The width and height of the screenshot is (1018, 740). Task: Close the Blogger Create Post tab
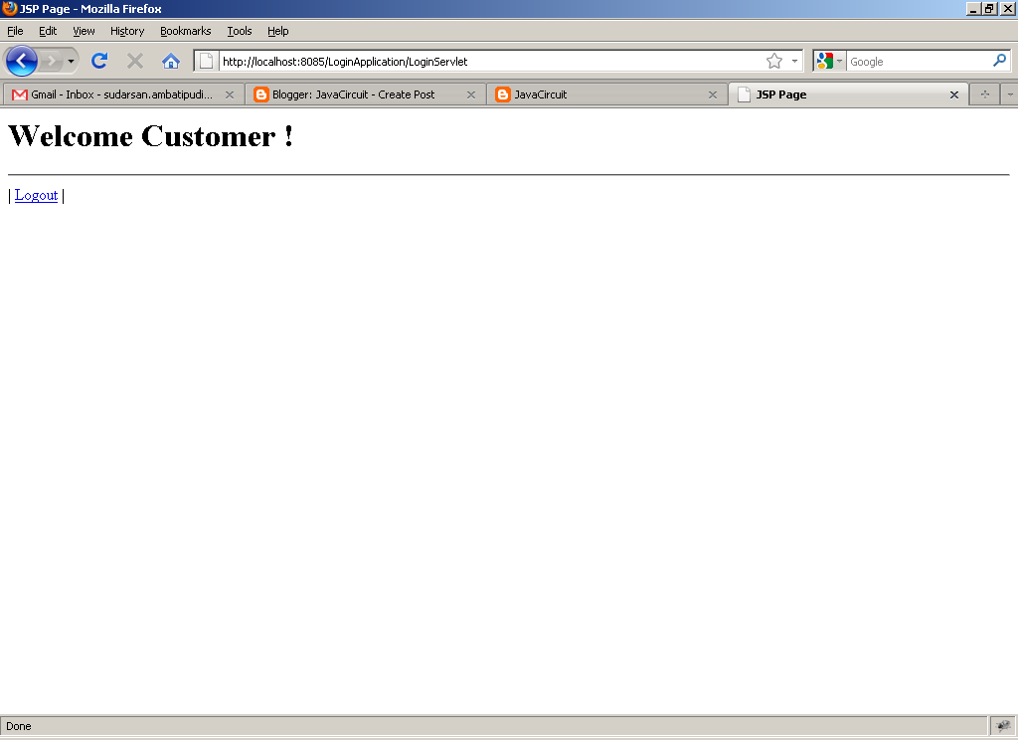[x=470, y=94]
